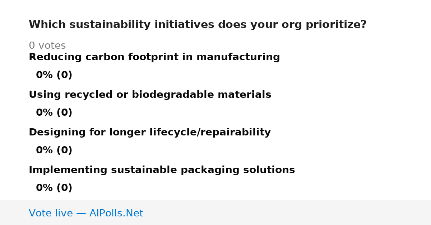Click the word "AIPolls.Net" in the footer

(116, 214)
